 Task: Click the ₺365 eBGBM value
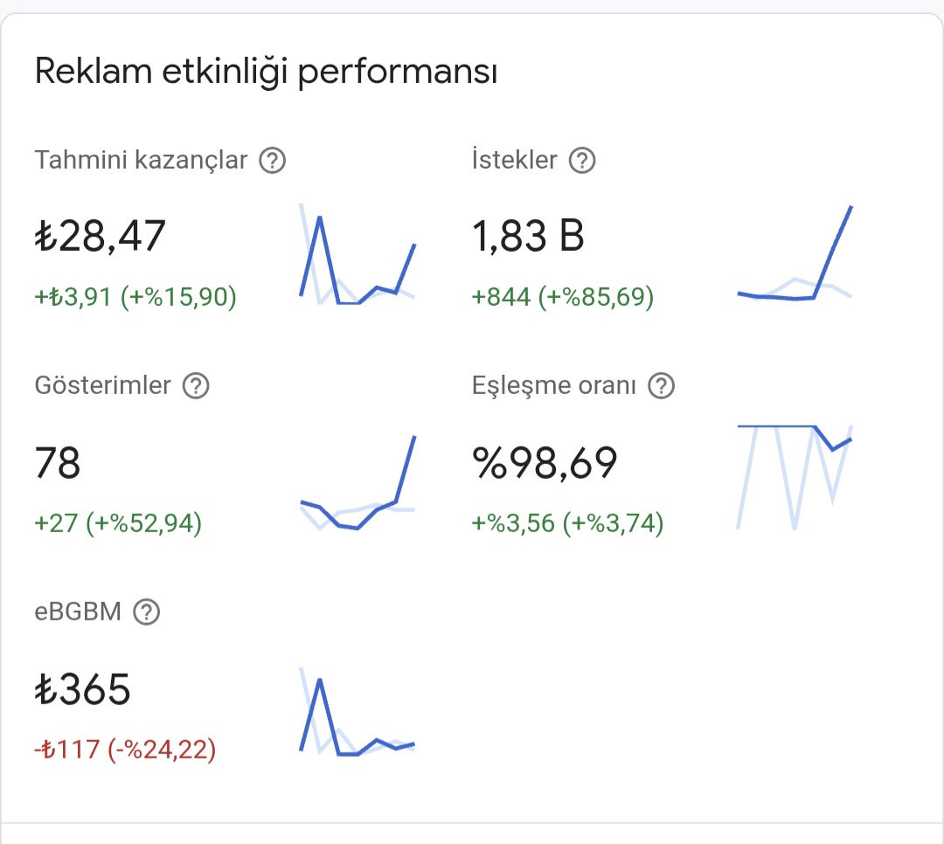click(x=82, y=689)
